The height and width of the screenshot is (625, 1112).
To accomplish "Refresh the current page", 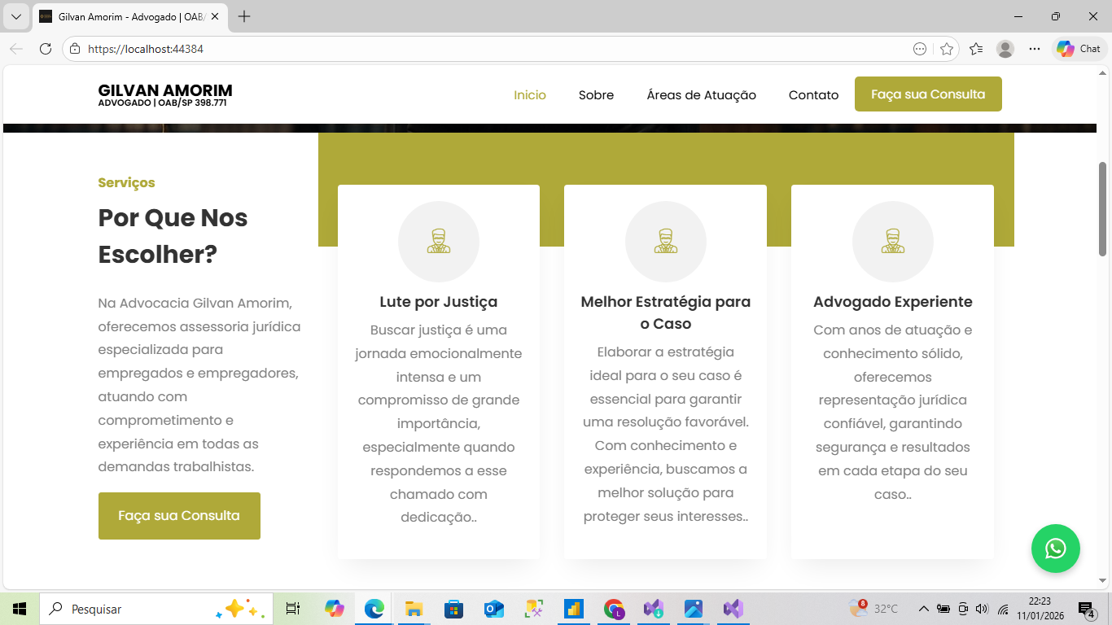I will (x=46, y=49).
